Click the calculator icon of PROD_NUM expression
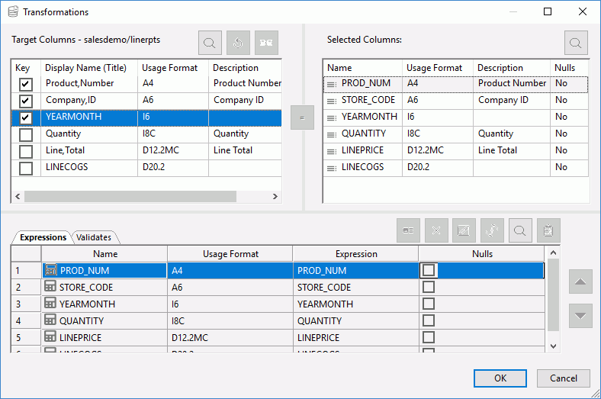Image resolution: width=601 pixels, height=399 pixels. pyautogui.click(x=50, y=270)
